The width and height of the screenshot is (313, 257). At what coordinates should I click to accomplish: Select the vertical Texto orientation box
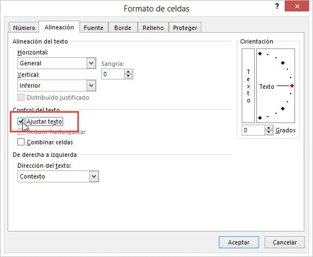point(248,85)
